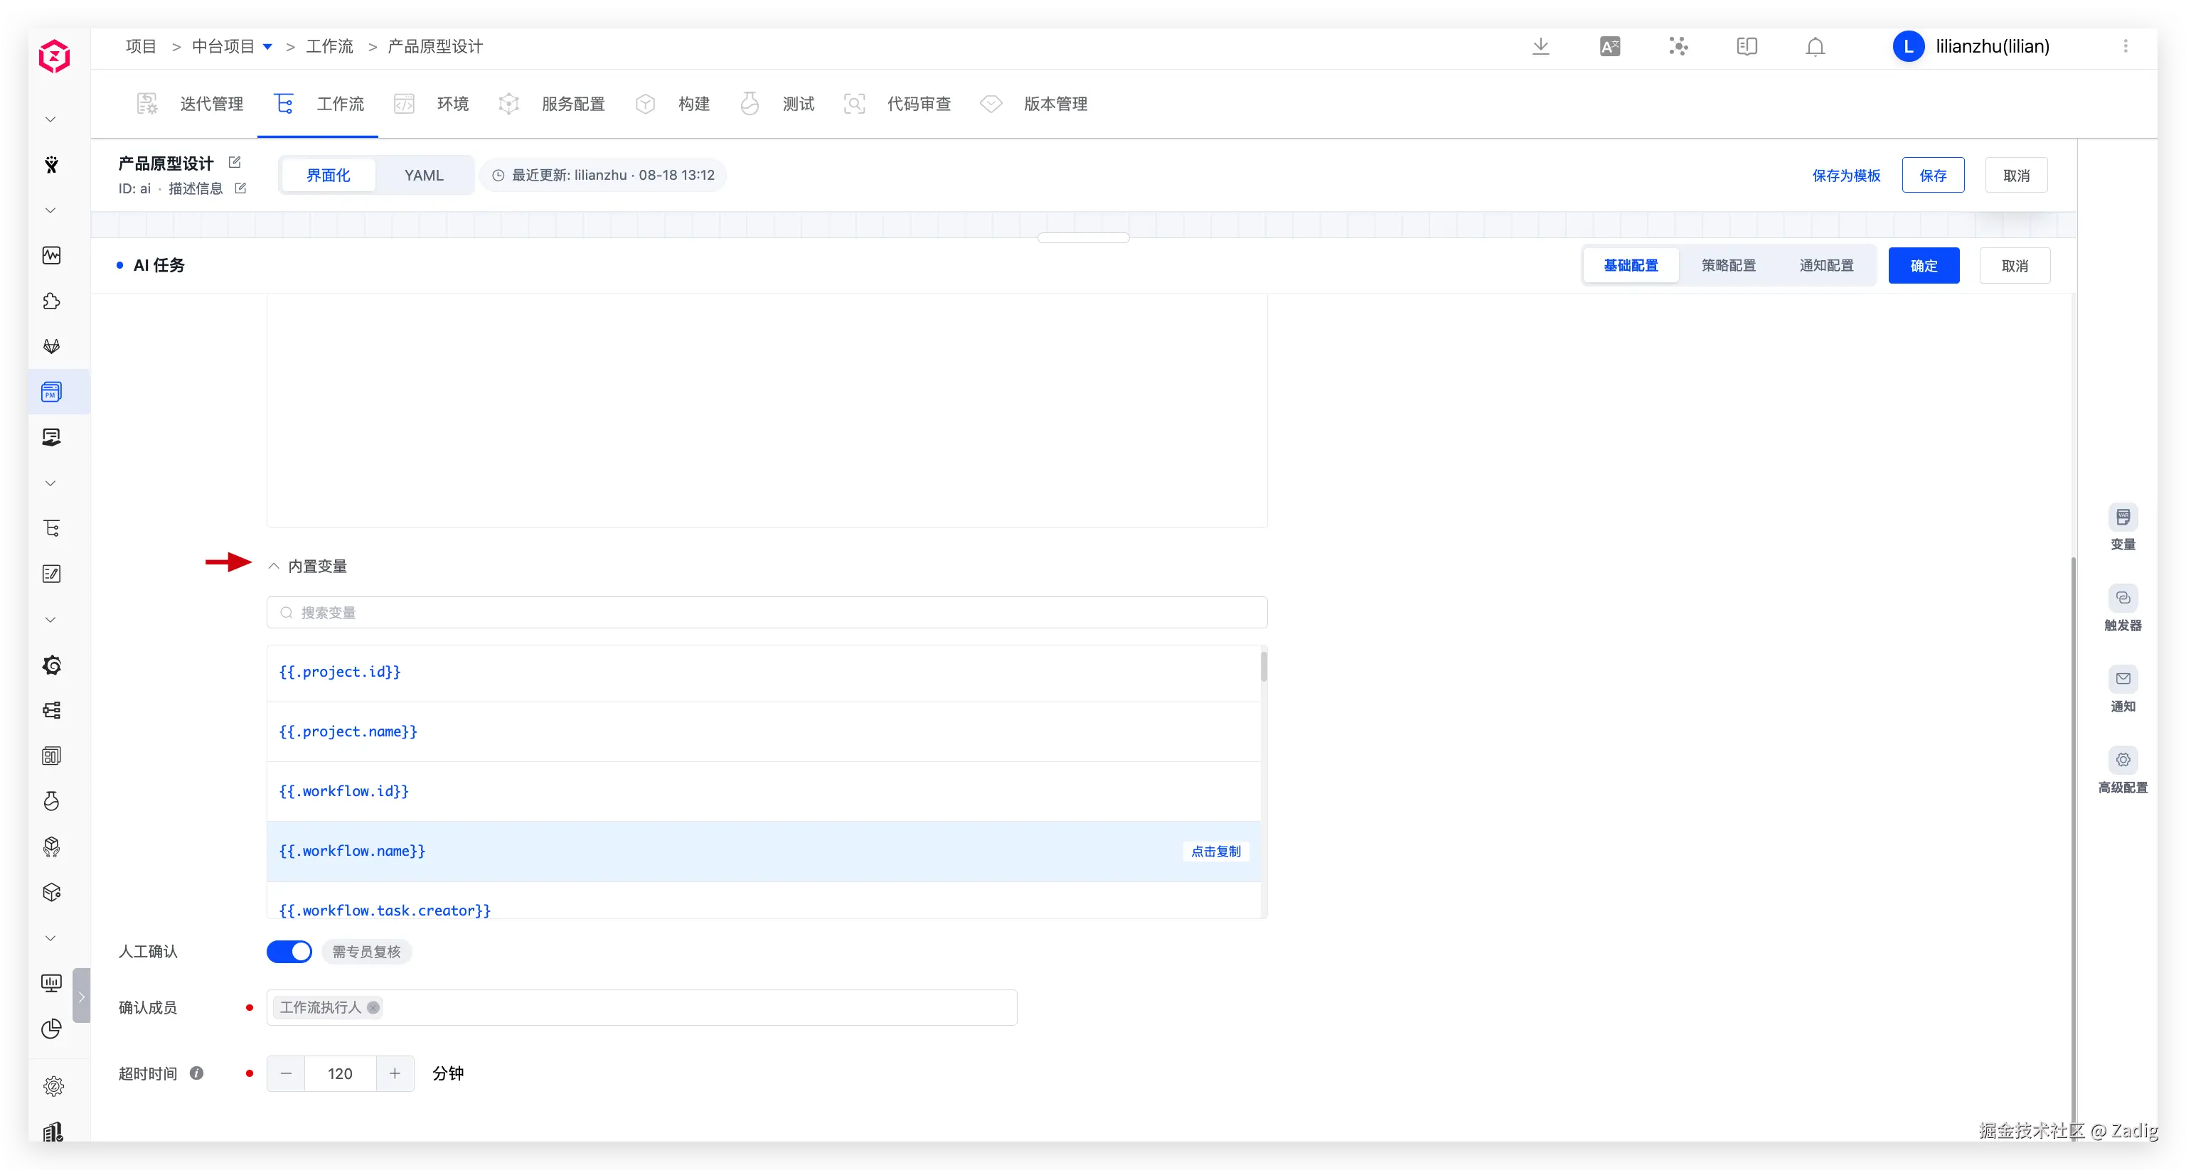Open the 版本管理 tab

tap(1033, 104)
